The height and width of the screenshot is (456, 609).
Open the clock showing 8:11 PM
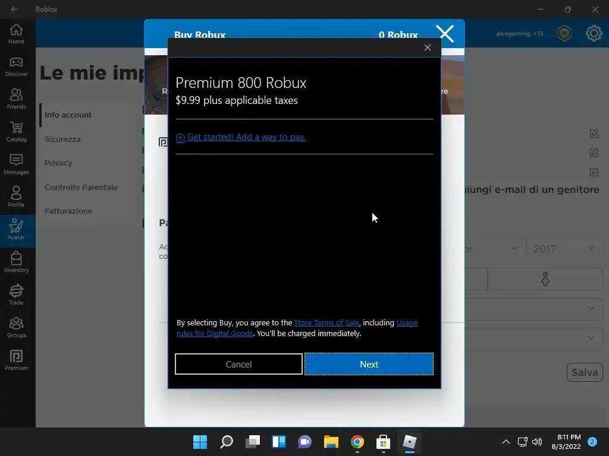[x=566, y=442]
